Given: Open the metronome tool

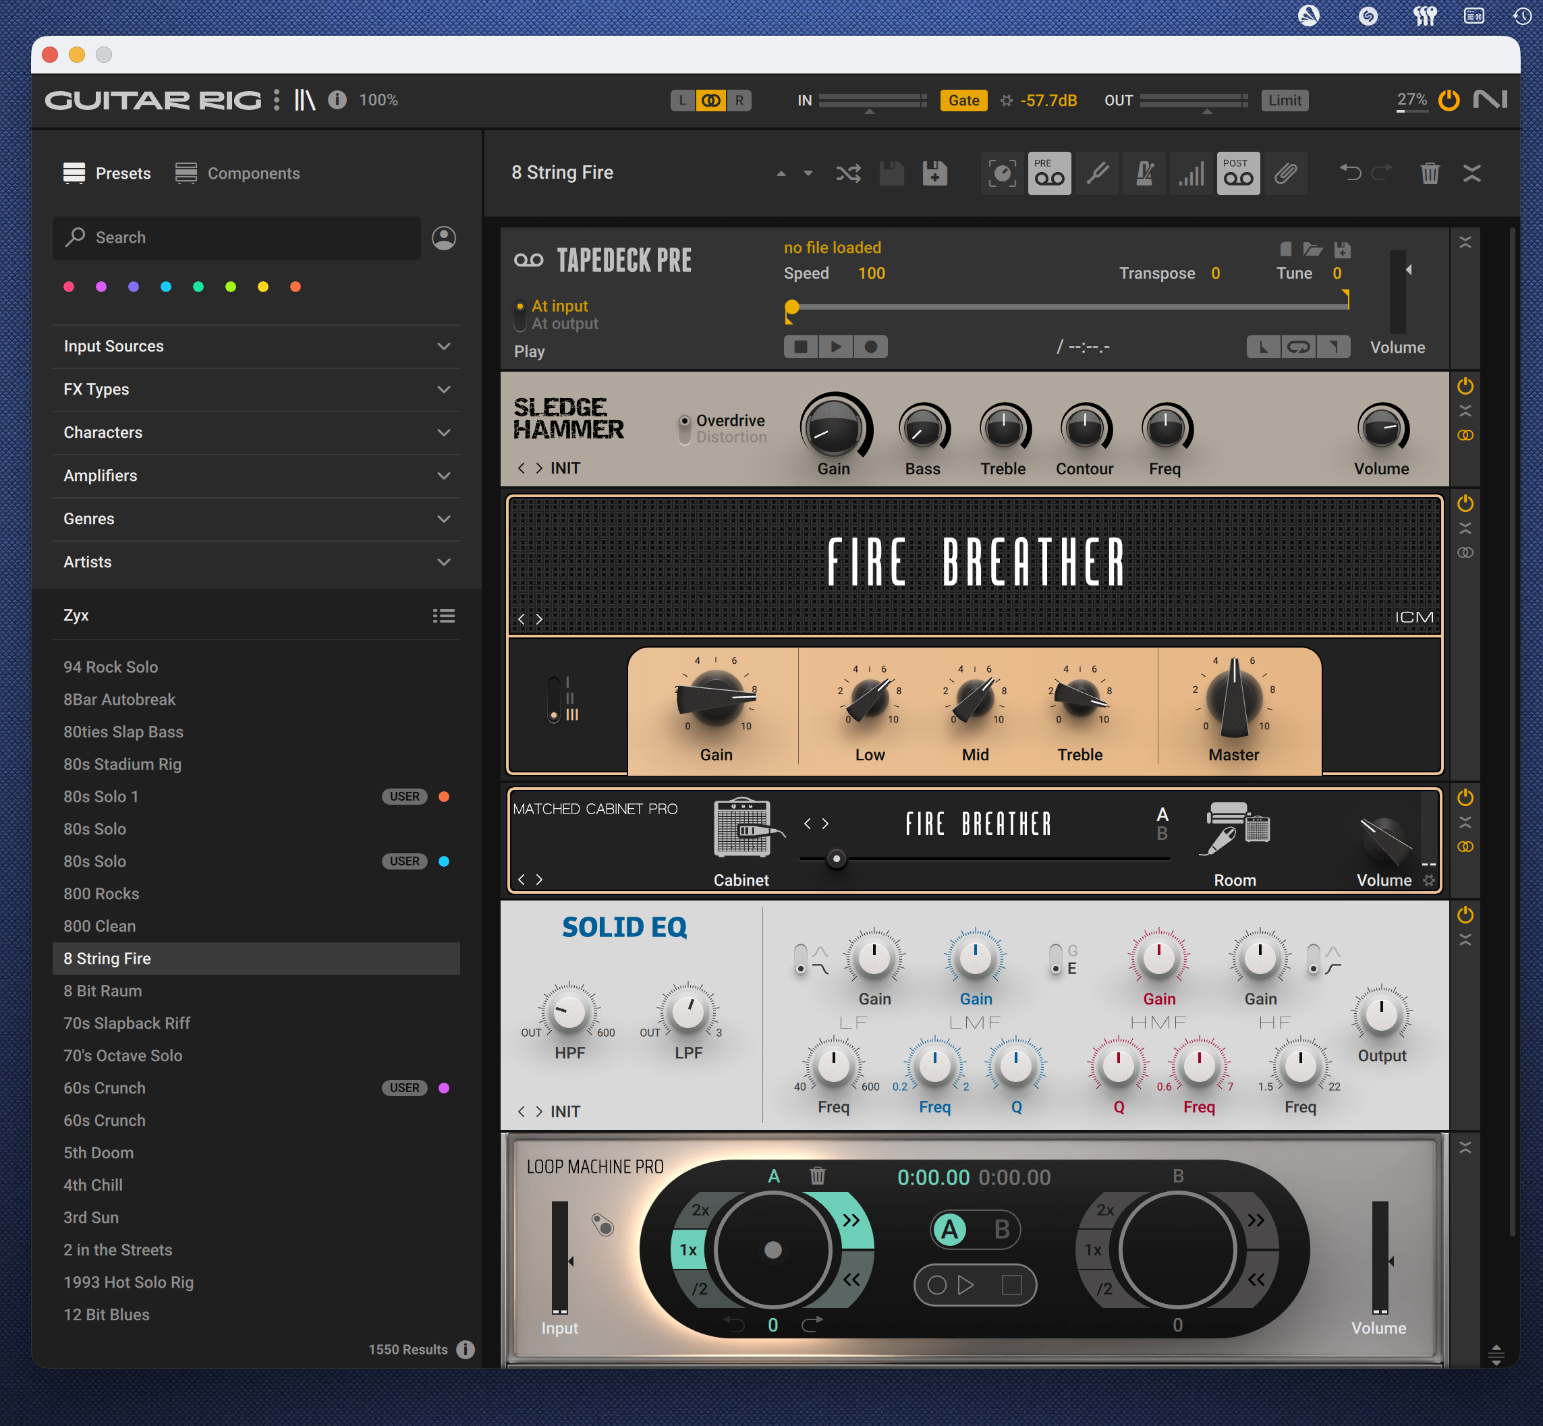Looking at the screenshot, I should pos(1145,173).
